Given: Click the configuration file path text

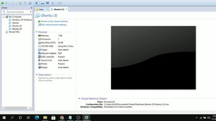Looking at the screenshot, I should click(x=136, y=105).
